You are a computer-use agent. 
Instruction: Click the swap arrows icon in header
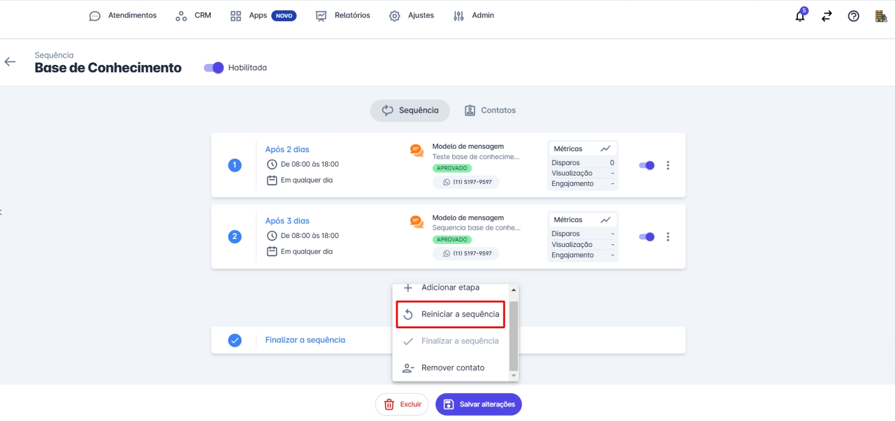click(x=827, y=16)
